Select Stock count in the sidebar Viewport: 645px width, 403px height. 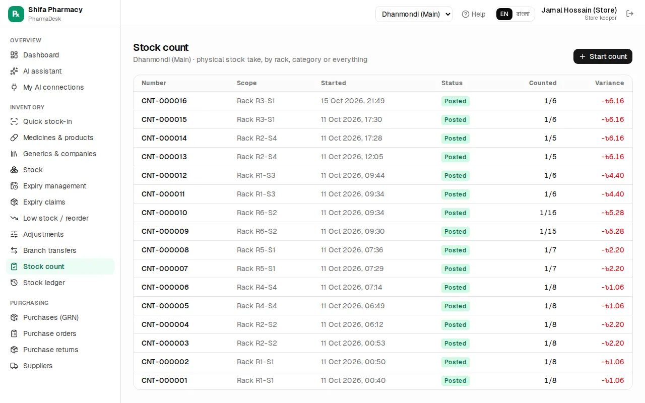tap(60, 266)
